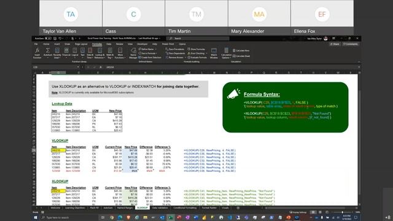Open the Conditional Formatting sheet tab

click(185, 207)
